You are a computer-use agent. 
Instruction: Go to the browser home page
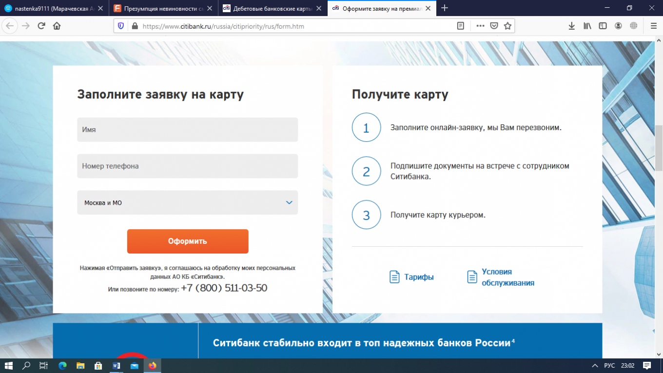click(57, 26)
